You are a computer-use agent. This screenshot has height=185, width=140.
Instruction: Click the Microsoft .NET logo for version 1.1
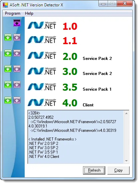[42, 39]
